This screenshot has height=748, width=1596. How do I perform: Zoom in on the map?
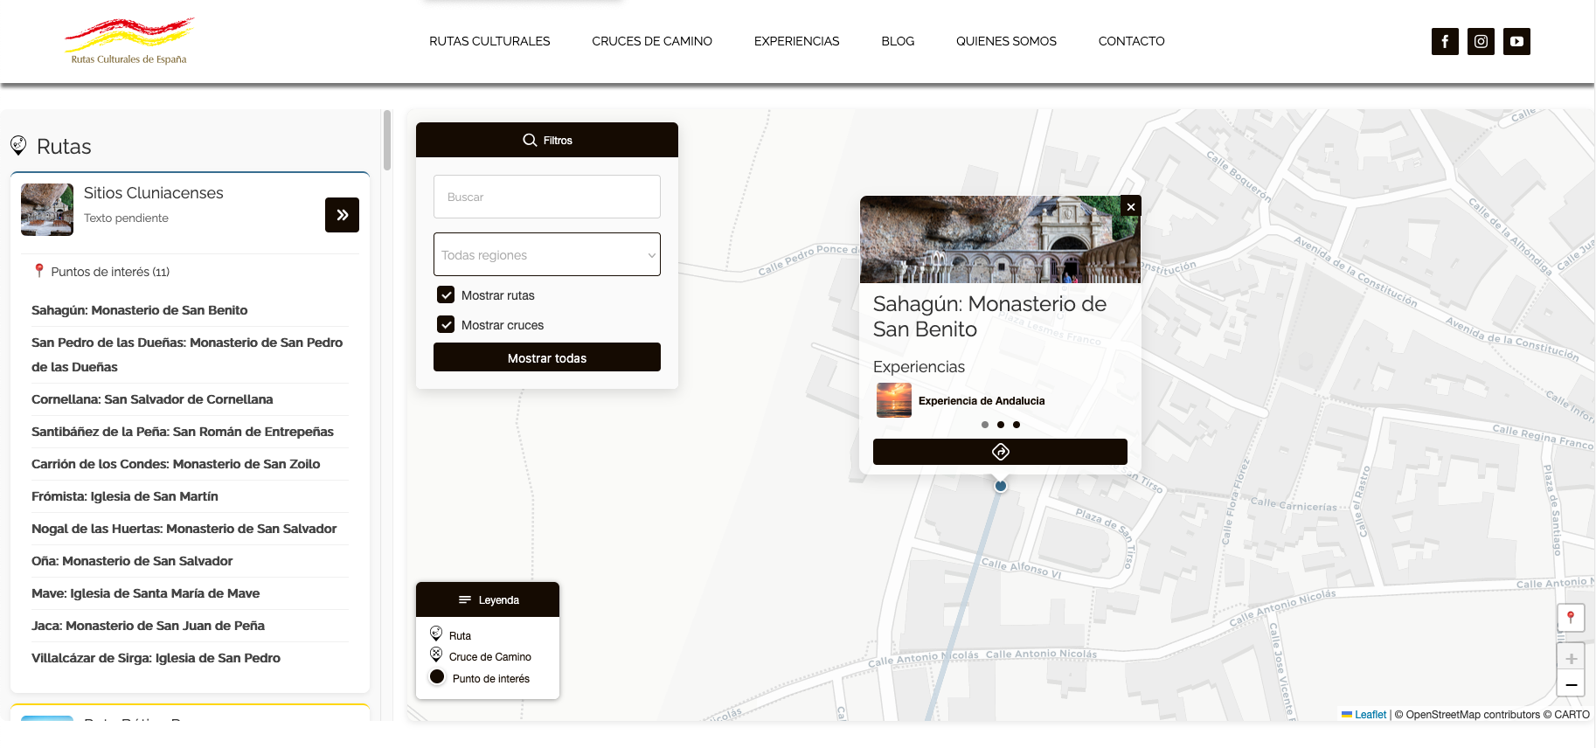tap(1571, 659)
